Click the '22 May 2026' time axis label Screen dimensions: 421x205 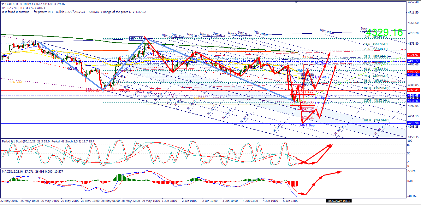tap(10, 200)
